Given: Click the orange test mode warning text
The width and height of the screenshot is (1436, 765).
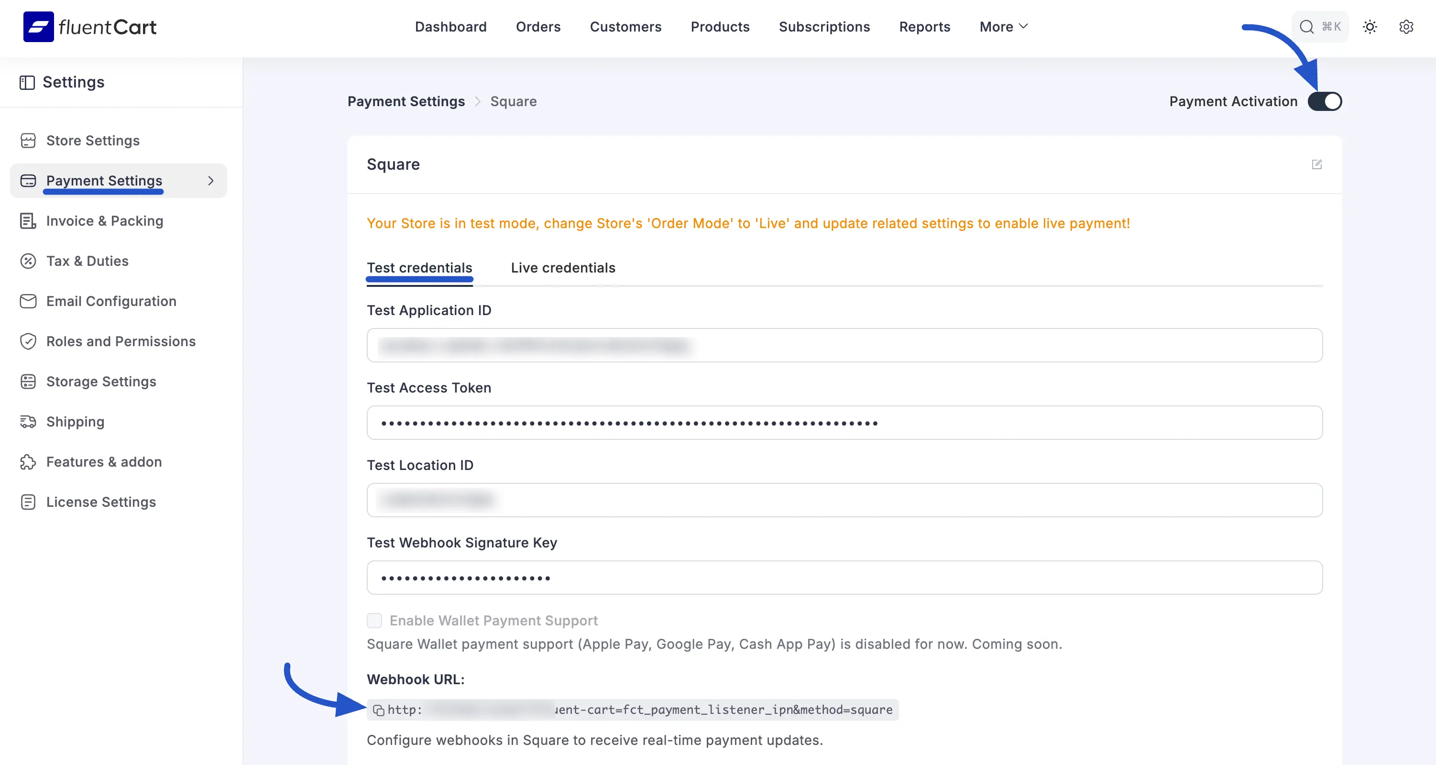Looking at the screenshot, I should [x=748, y=224].
